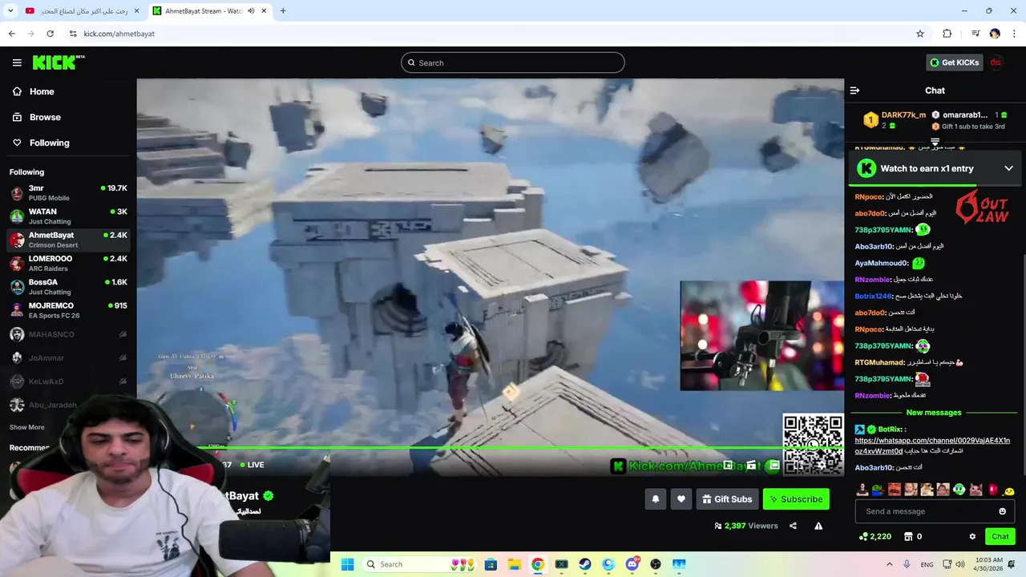
Task: Click the green Chat send button
Action: click(1000, 537)
